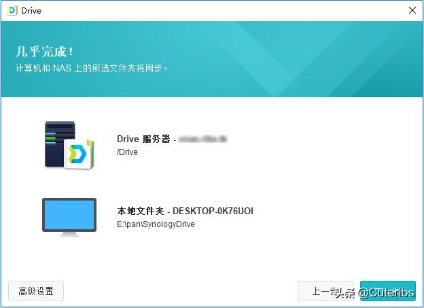Click the 几乎完成! heading
Viewport: 424px width, 308px height.
coord(44,52)
